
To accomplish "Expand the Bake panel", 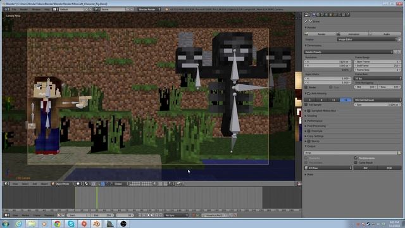I will [x=310, y=175].
